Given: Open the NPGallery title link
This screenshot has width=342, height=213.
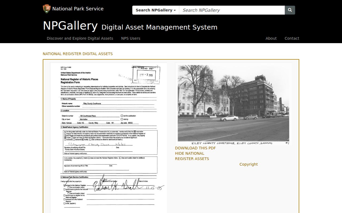Looking at the screenshot, I should click(70, 26).
